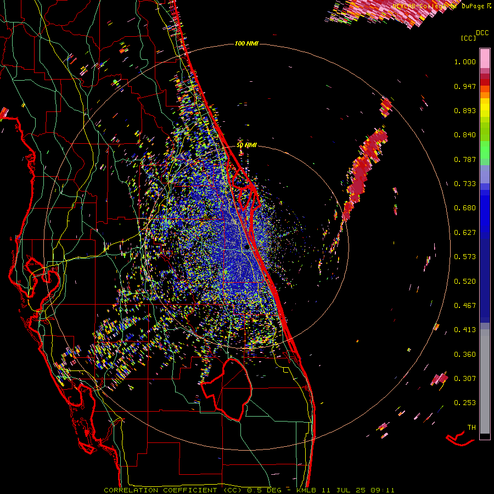Screen dimensions: 494x494
Task: Click the black radar site dot at the ring center
Action: coord(246,247)
